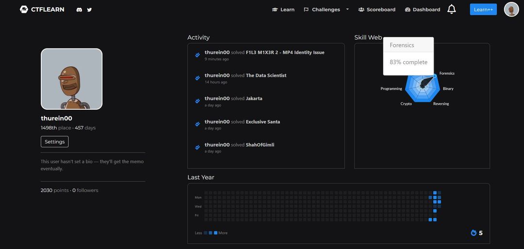Open the Jakarta challenge link

[254, 99]
